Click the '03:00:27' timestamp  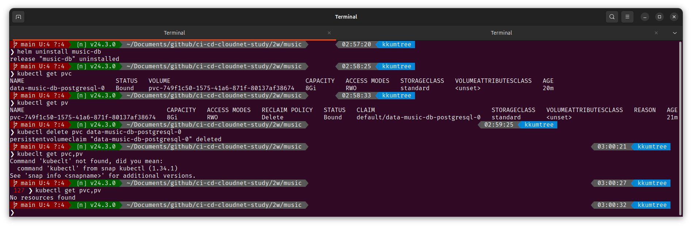pyautogui.click(x=612, y=183)
